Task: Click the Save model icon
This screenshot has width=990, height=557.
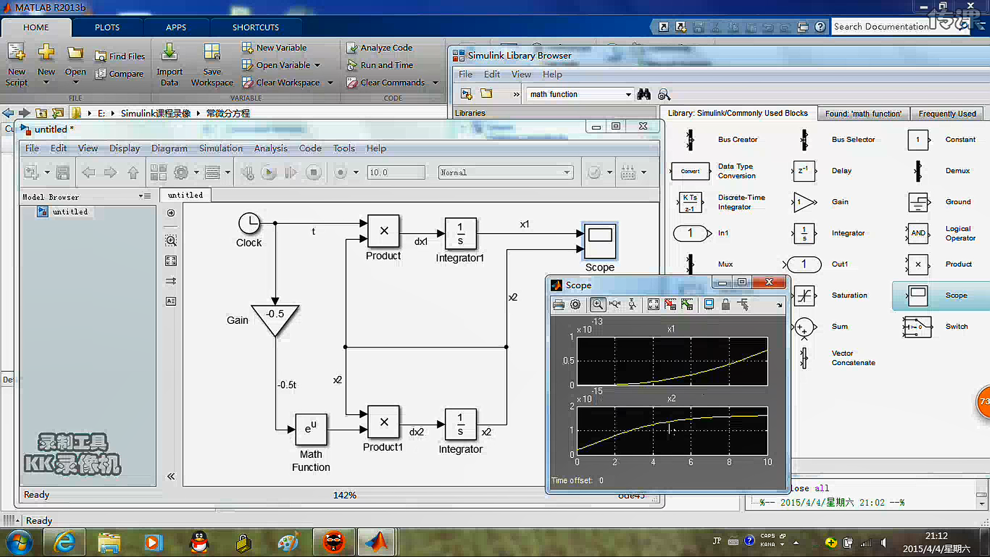Action: pos(63,173)
